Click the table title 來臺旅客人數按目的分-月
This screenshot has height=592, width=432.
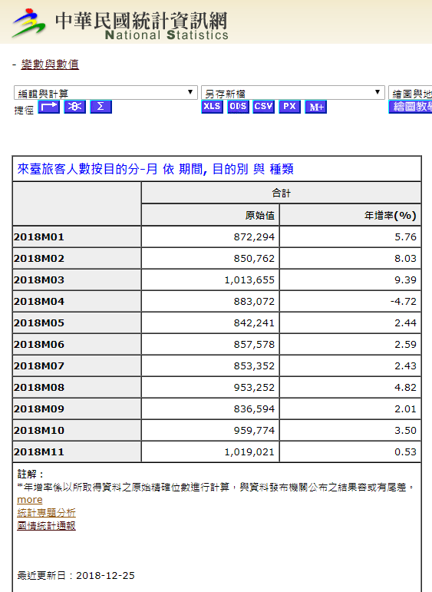87,169
